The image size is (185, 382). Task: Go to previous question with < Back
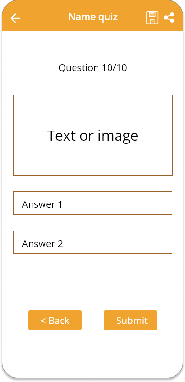click(x=55, y=320)
